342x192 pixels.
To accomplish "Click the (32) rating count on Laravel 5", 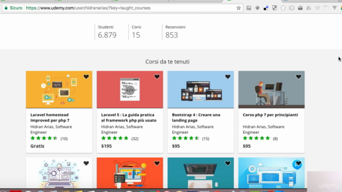I will coord(135,139).
